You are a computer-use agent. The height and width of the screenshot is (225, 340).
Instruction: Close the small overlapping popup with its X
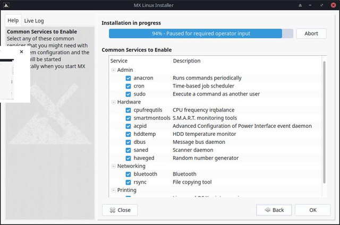click(x=21, y=52)
